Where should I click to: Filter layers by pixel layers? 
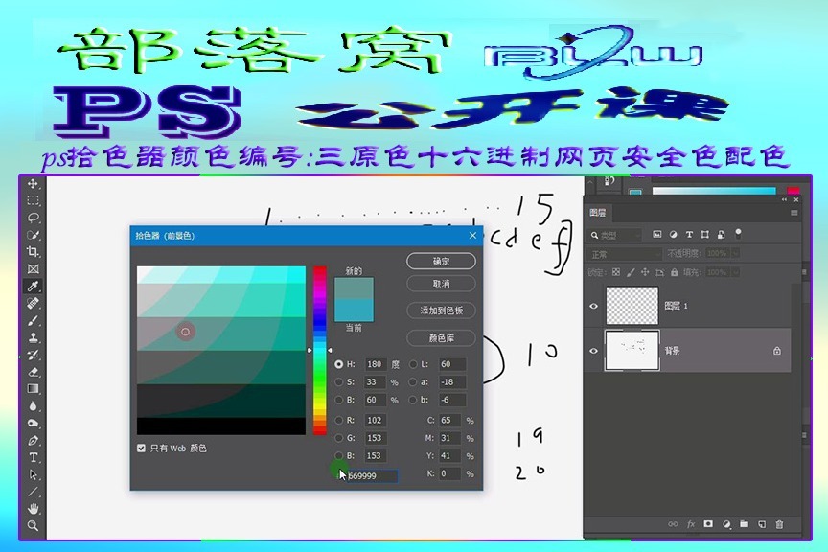656,235
